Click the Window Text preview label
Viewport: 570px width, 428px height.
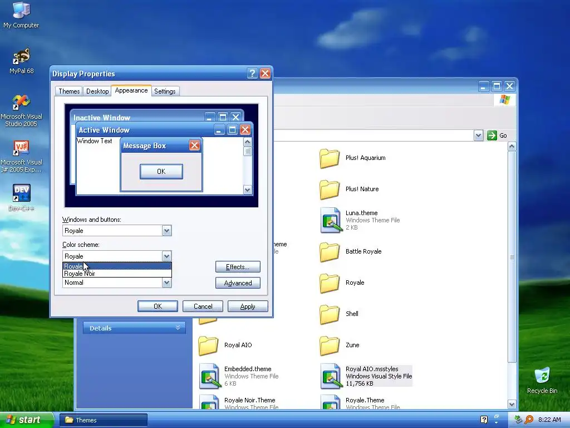[x=95, y=141]
